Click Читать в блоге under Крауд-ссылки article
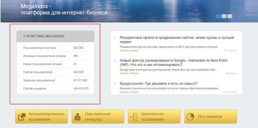Screen dimensions: 258x128 coord(130,92)
